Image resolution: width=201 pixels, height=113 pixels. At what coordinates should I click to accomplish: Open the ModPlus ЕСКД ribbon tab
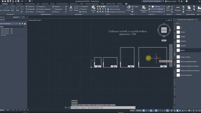click(111, 4)
